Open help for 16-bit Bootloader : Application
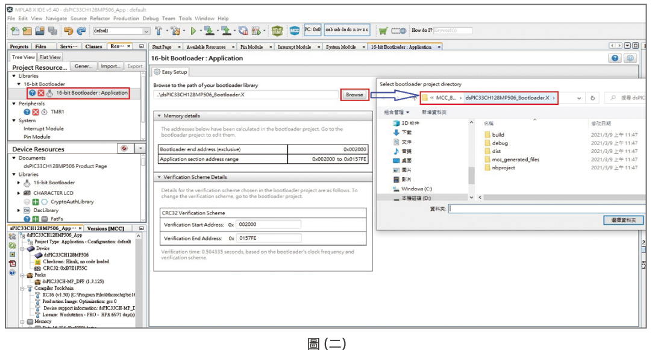Viewport: 652px width, 350px height. [x=33, y=93]
